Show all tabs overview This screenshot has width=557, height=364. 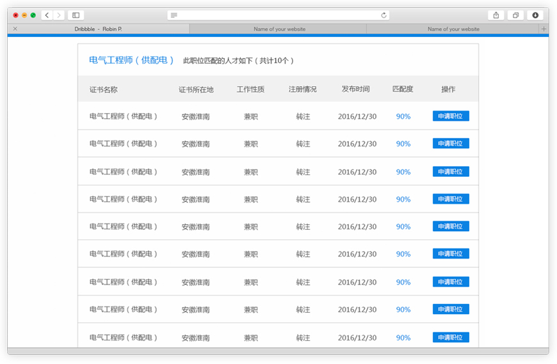pos(515,15)
